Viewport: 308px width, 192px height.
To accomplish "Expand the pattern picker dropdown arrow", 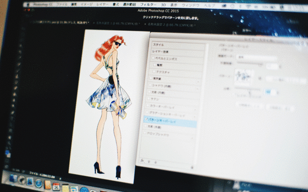I will click(x=258, y=78).
